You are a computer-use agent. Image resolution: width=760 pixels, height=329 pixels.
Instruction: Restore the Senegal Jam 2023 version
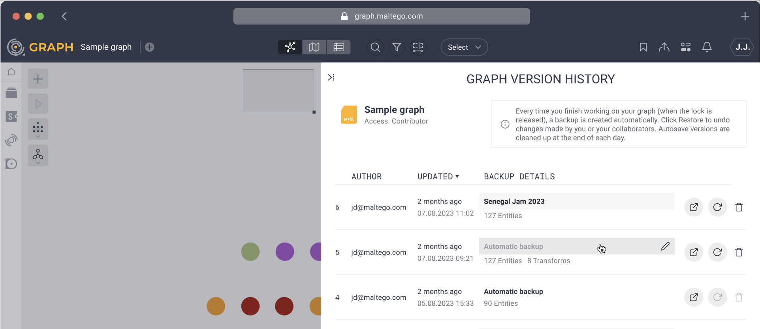coord(717,207)
